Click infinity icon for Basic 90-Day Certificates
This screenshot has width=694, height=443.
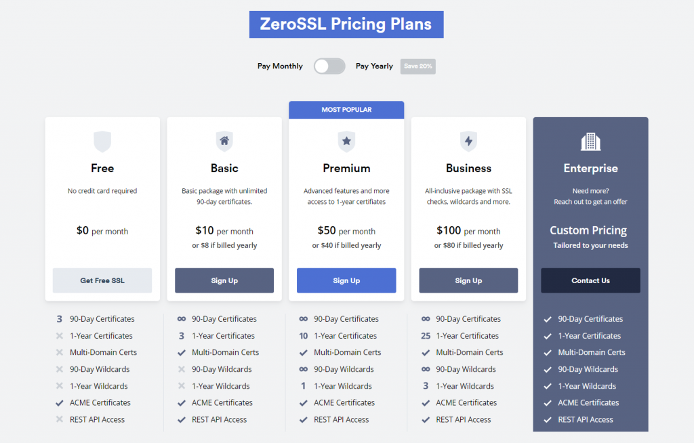(x=182, y=318)
